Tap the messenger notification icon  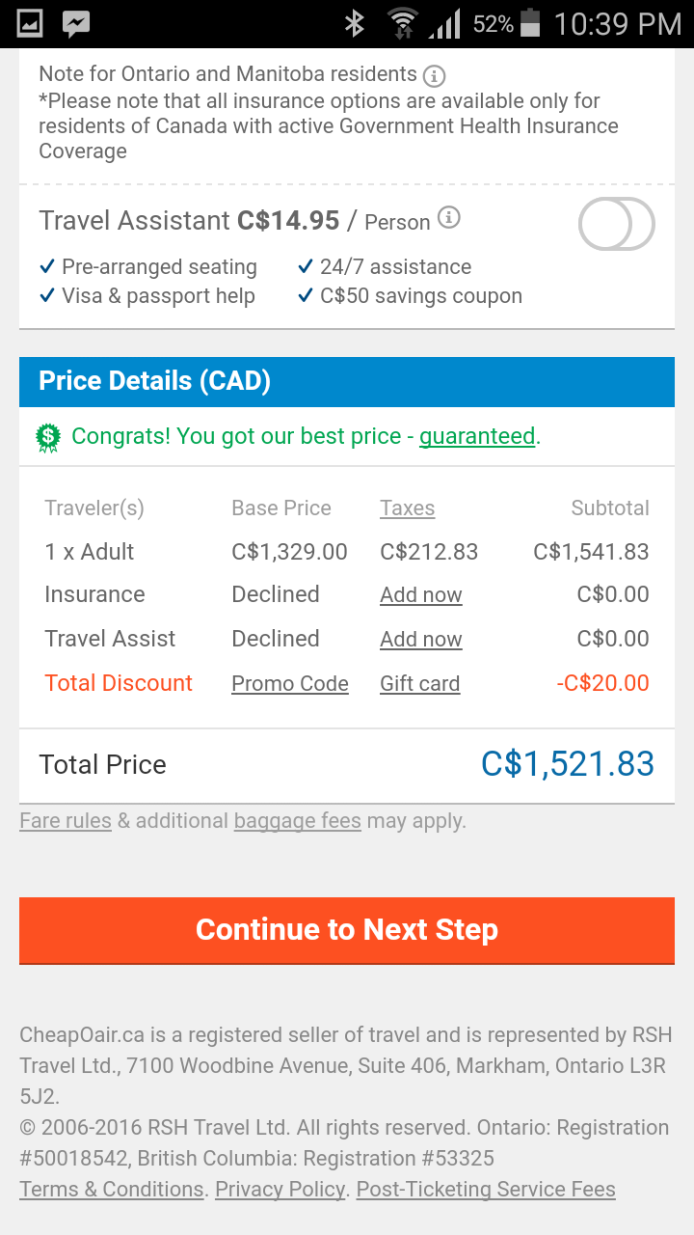76,24
